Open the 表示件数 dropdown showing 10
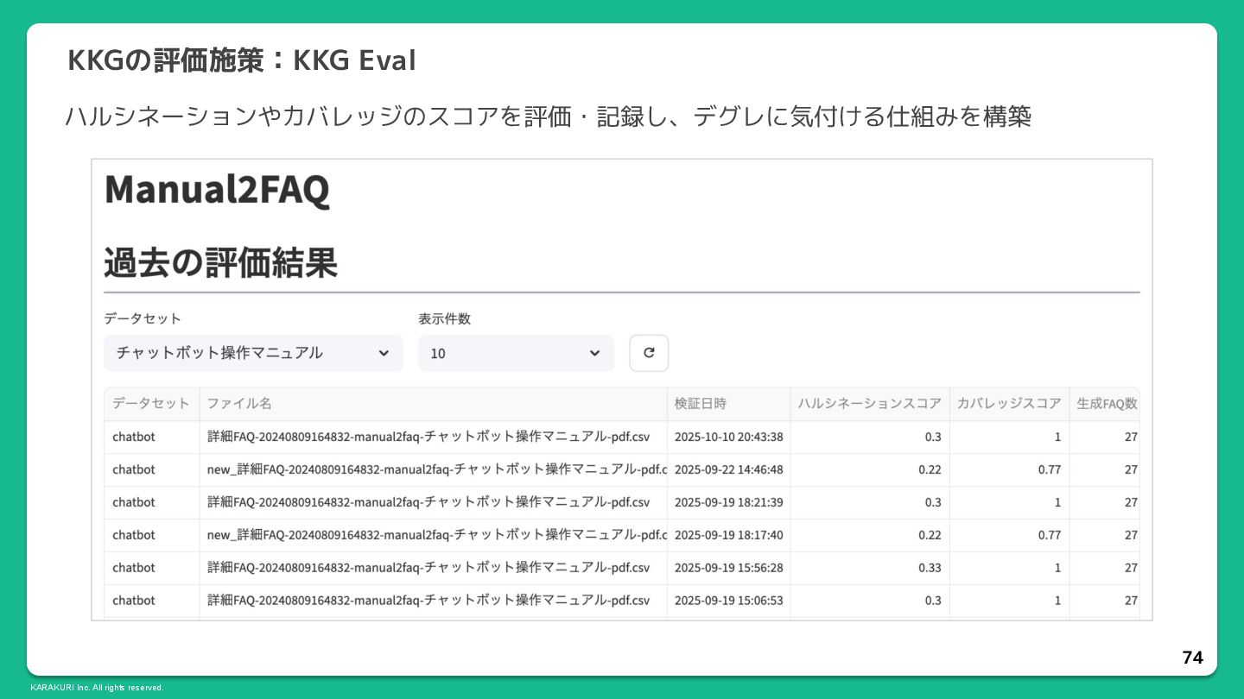This screenshot has width=1244, height=699. [516, 353]
